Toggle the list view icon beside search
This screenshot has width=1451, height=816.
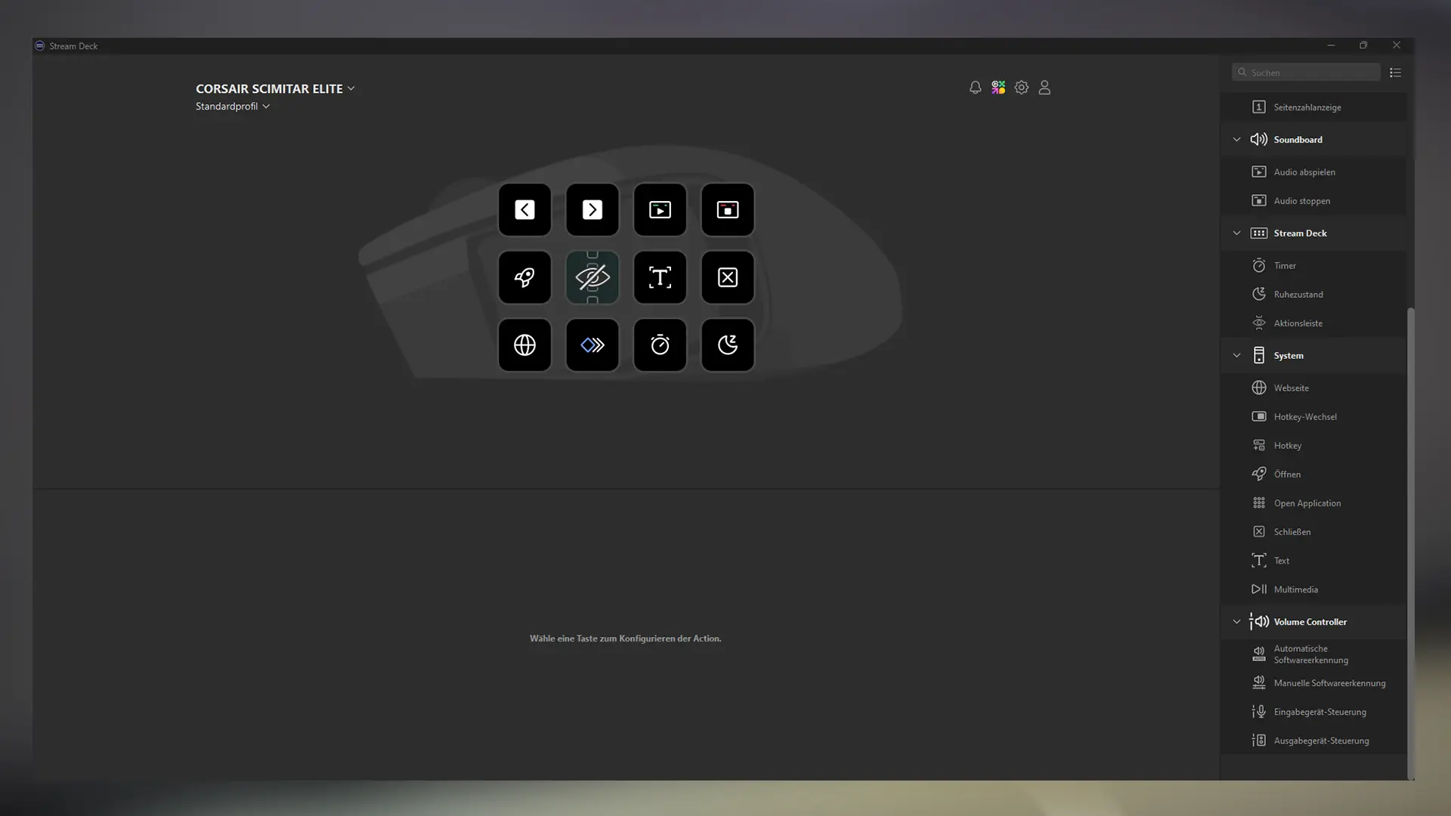point(1395,73)
